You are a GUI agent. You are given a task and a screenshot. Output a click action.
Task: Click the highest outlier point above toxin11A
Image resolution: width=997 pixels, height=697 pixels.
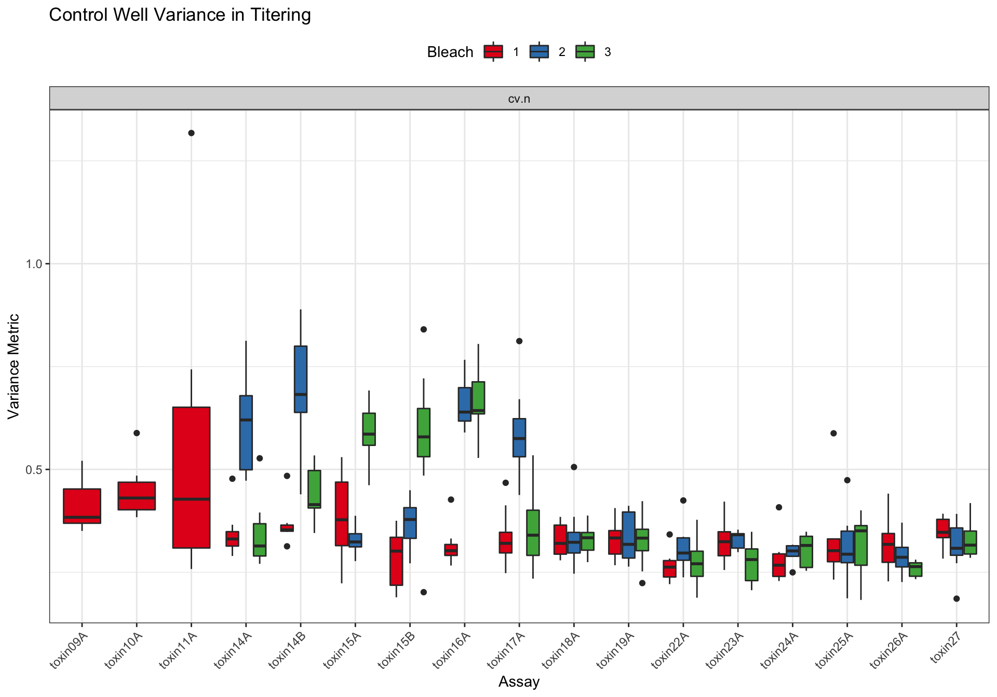(191, 133)
